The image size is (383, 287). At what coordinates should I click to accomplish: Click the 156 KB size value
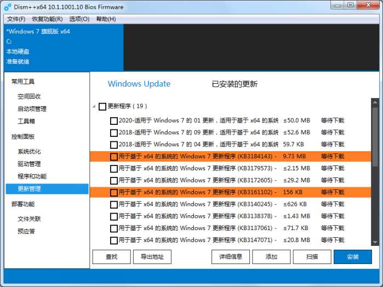293,192
